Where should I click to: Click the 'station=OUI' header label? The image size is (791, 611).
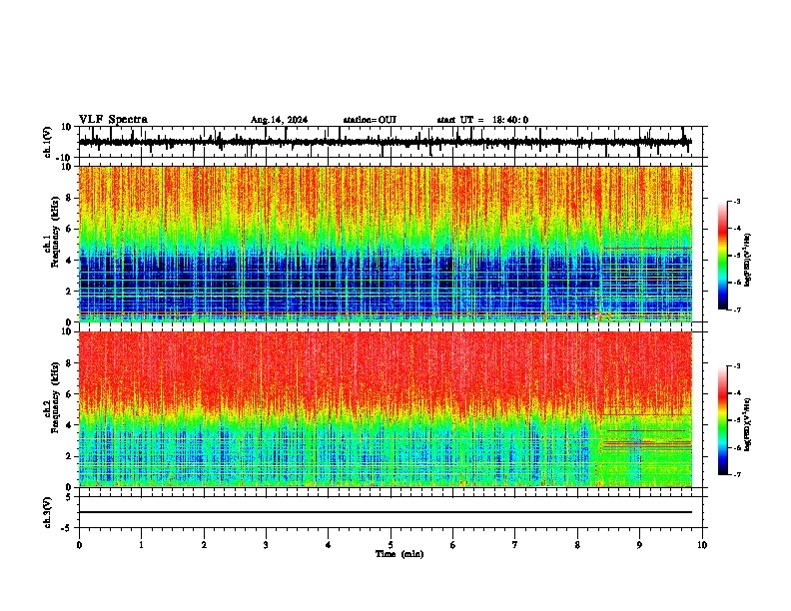pyautogui.click(x=370, y=120)
